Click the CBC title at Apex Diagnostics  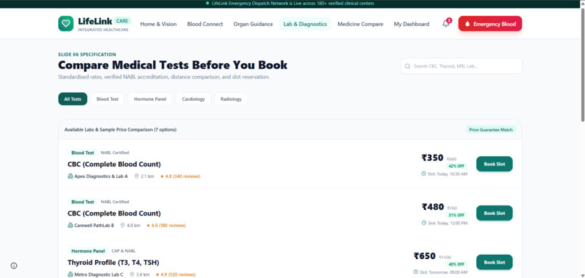click(114, 164)
